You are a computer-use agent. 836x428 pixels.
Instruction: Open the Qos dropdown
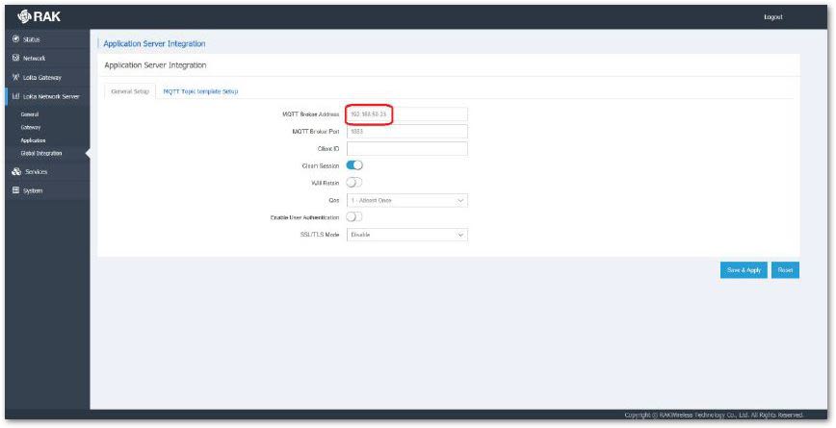[x=406, y=200]
